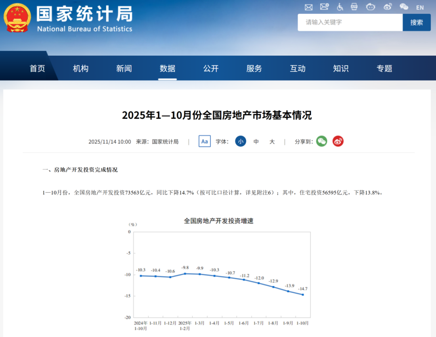Click the envelope mail icon in header

pyautogui.click(x=309, y=7)
